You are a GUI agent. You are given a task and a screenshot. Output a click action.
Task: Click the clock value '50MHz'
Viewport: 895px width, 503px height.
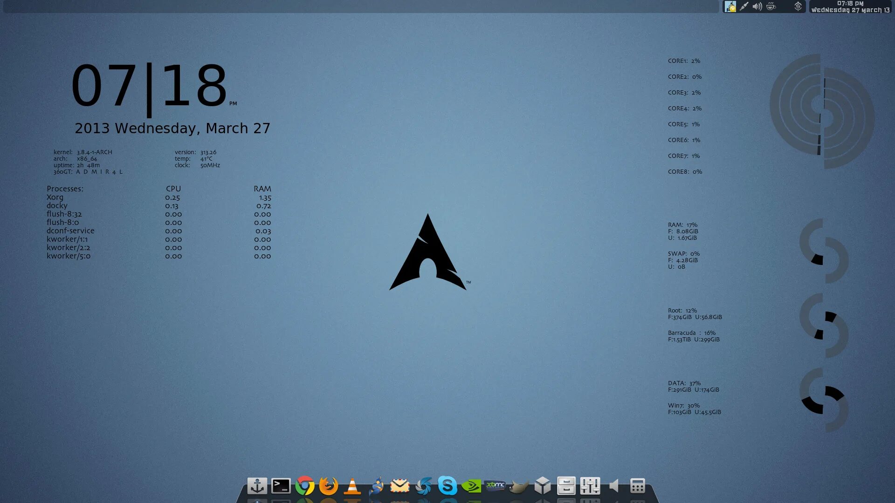pyautogui.click(x=210, y=165)
